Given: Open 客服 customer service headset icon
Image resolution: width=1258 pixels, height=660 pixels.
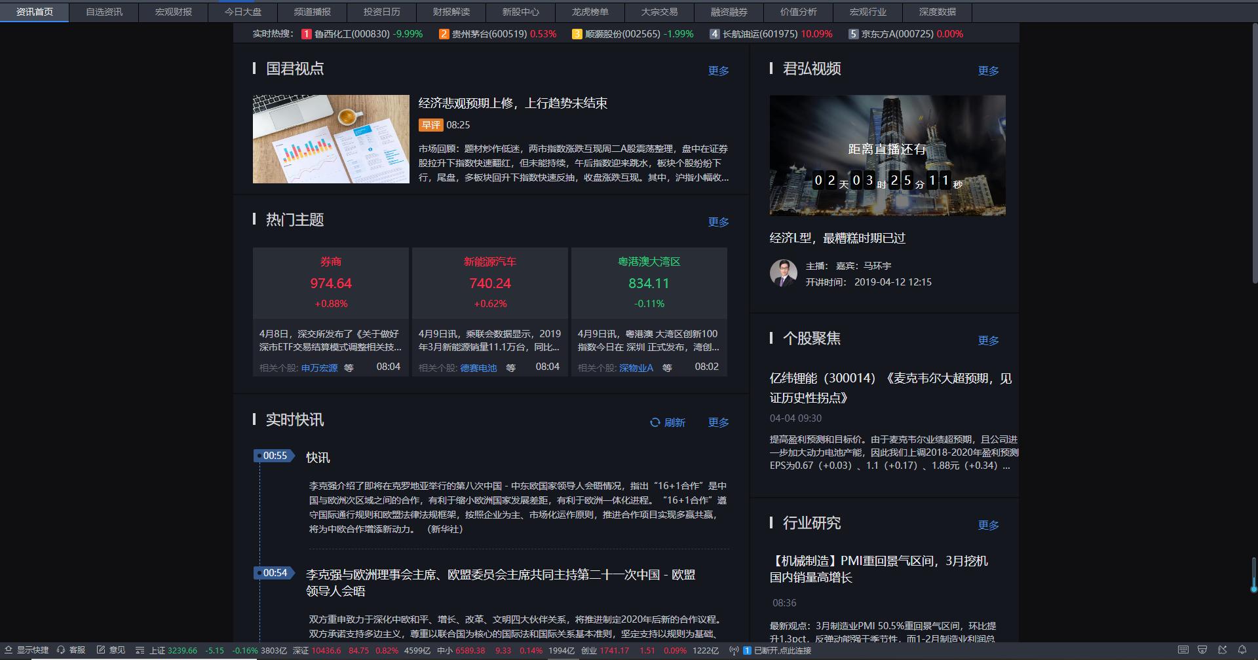Looking at the screenshot, I should tap(61, 650).
